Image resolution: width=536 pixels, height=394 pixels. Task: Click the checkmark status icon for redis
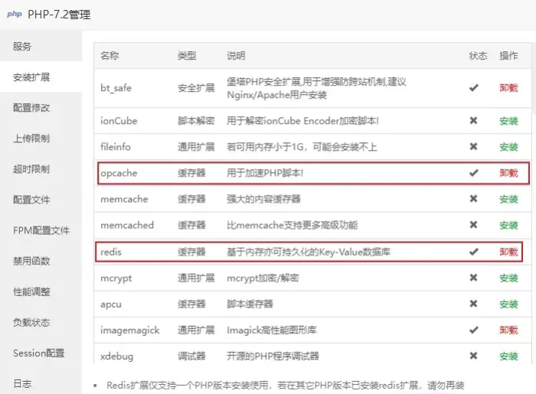click(473, 252)
